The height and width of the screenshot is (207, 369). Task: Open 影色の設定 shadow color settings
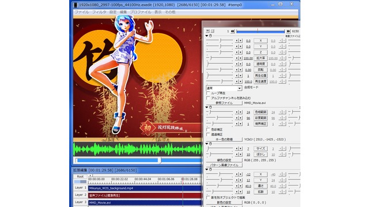224,202
